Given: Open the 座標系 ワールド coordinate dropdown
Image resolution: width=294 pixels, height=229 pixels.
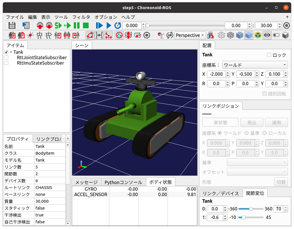Looking at the screenshot, I should (x=255, y=65).
